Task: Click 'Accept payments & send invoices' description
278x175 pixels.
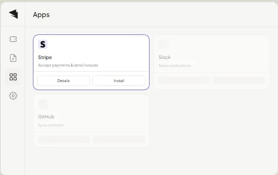Action: [68, 65]
